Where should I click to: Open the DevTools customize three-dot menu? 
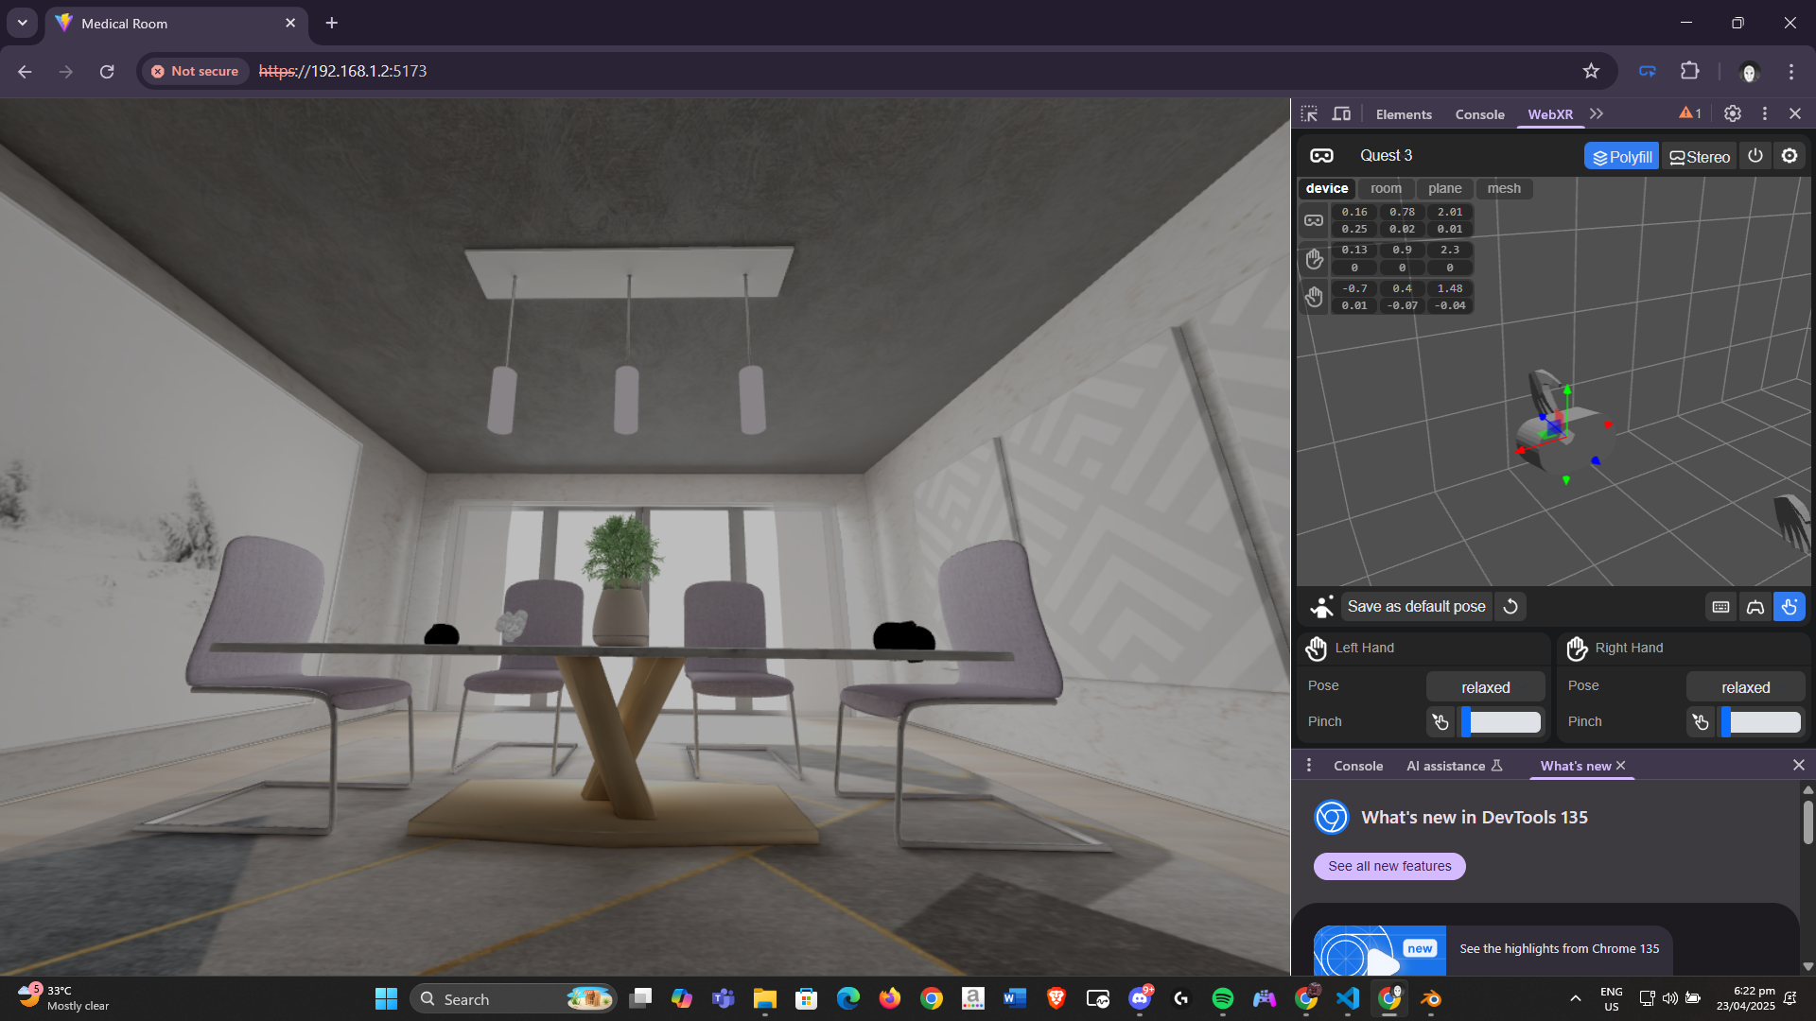click(1765, 113)
